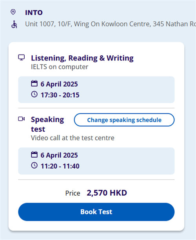Click the 11:20 - 11:40 speaking time slot
The image size is (196, 240).
[x=60, y=166]
